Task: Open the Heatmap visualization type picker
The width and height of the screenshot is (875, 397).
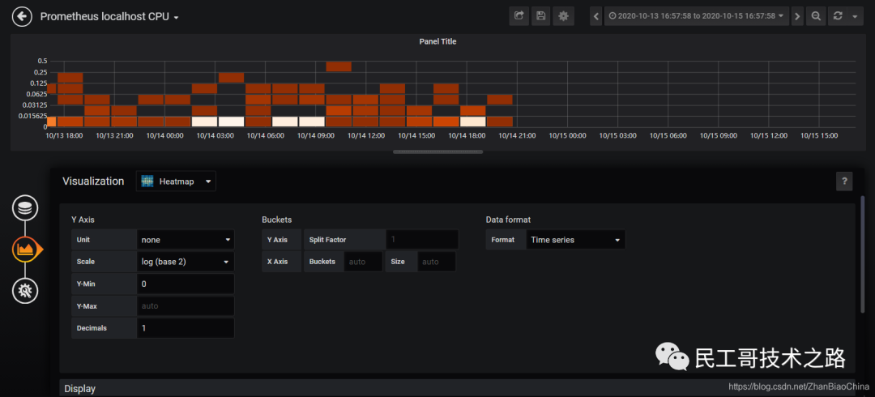Action: [176, 181]
